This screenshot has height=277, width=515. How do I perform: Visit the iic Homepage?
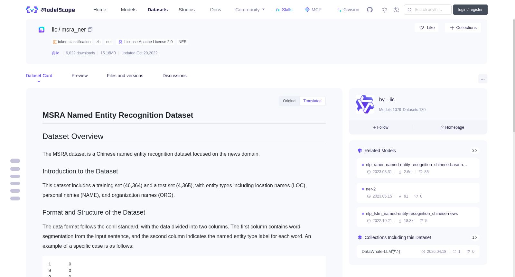[x=452, y=127]
